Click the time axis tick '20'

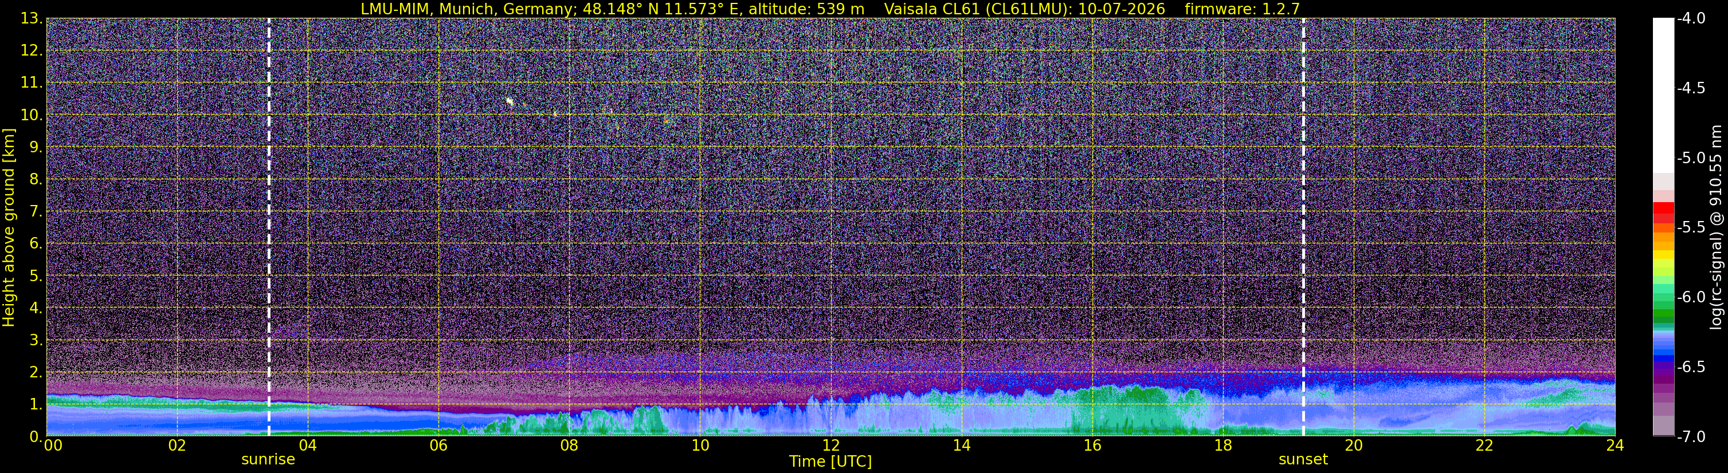click(x=1354, y=446)
